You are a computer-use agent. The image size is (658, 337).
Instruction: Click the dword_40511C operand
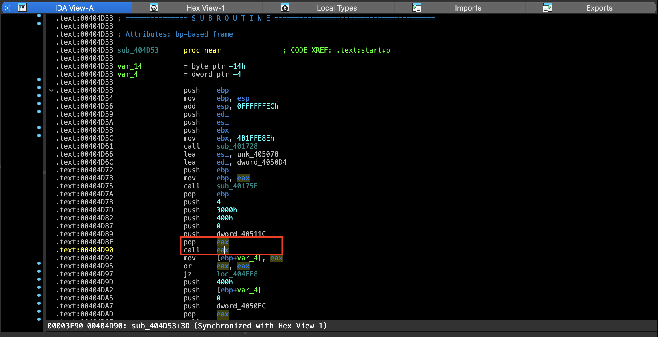(x=241, y=234)
